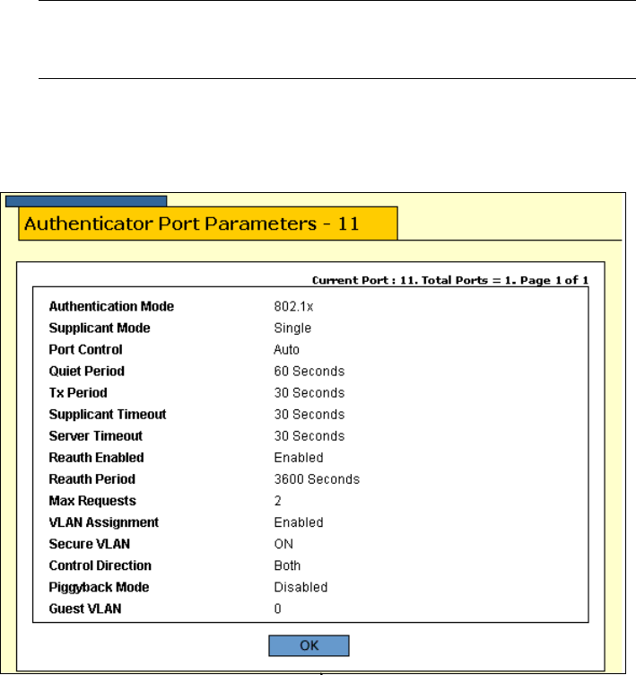Screen dimensions: 636x675
Task: Select the Tx Period label
Action: (x=78, y=392)
